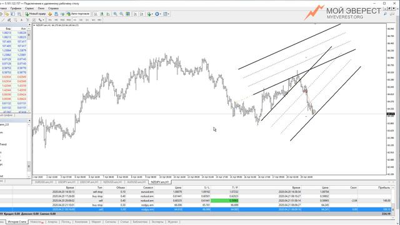Click the Navigator vertical scrollbar thumb
The height and width of the screenshot is (225, 400).
29,166
